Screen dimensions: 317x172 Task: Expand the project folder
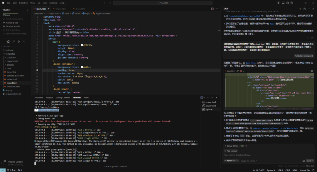click(x=10, y=65)
